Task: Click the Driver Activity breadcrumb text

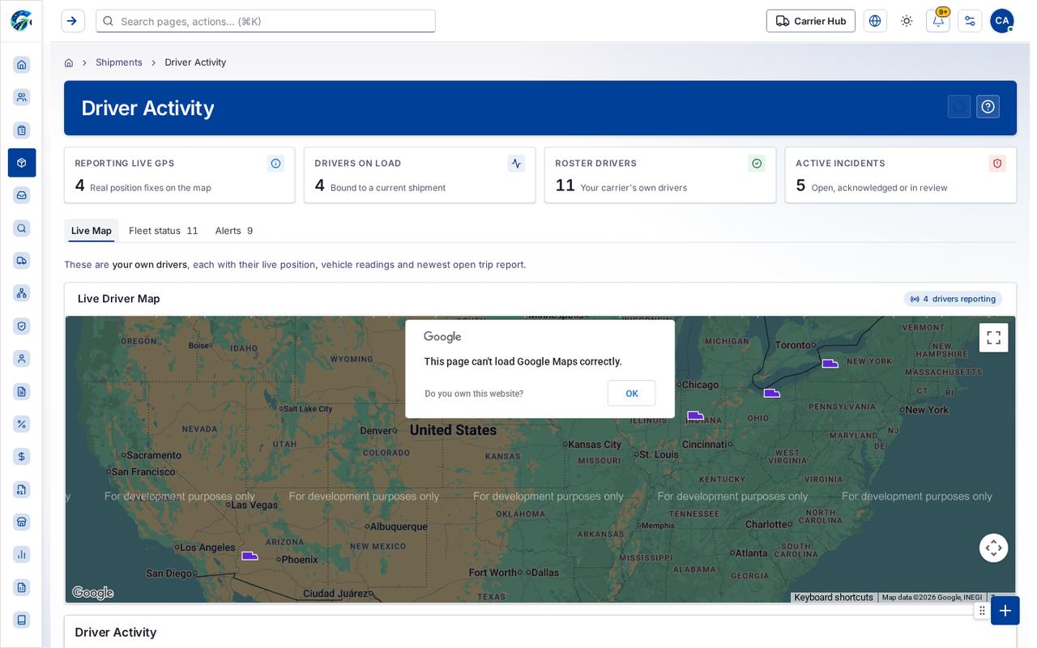Action: coord(195,62)
